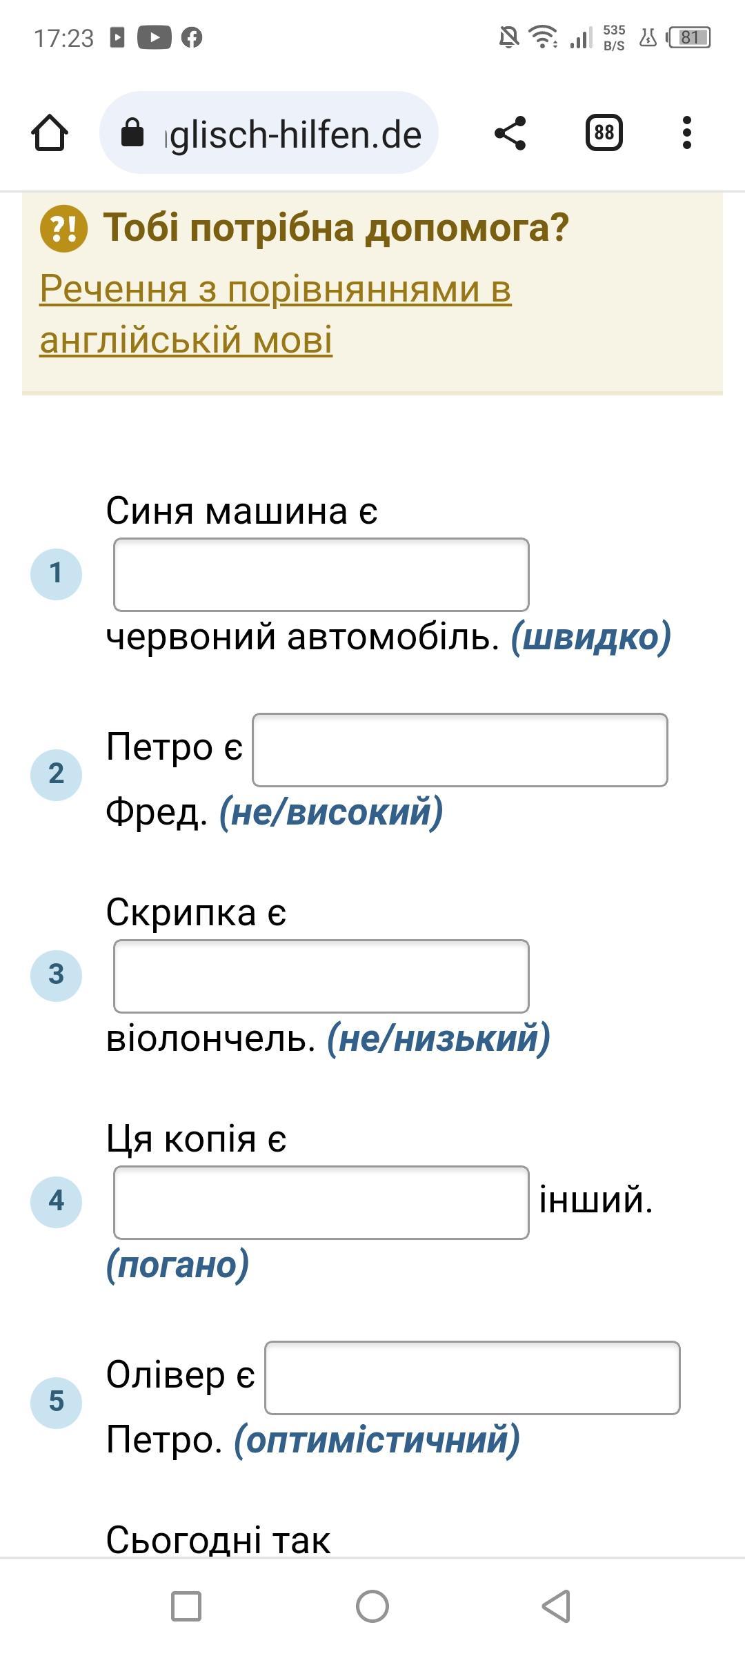745x1656 pixels.
Task: Tap the lock icon in address bar
Action: 132,132
